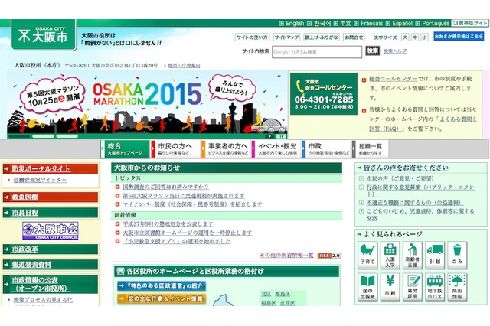Click the call center phone banner

(324, 93)
